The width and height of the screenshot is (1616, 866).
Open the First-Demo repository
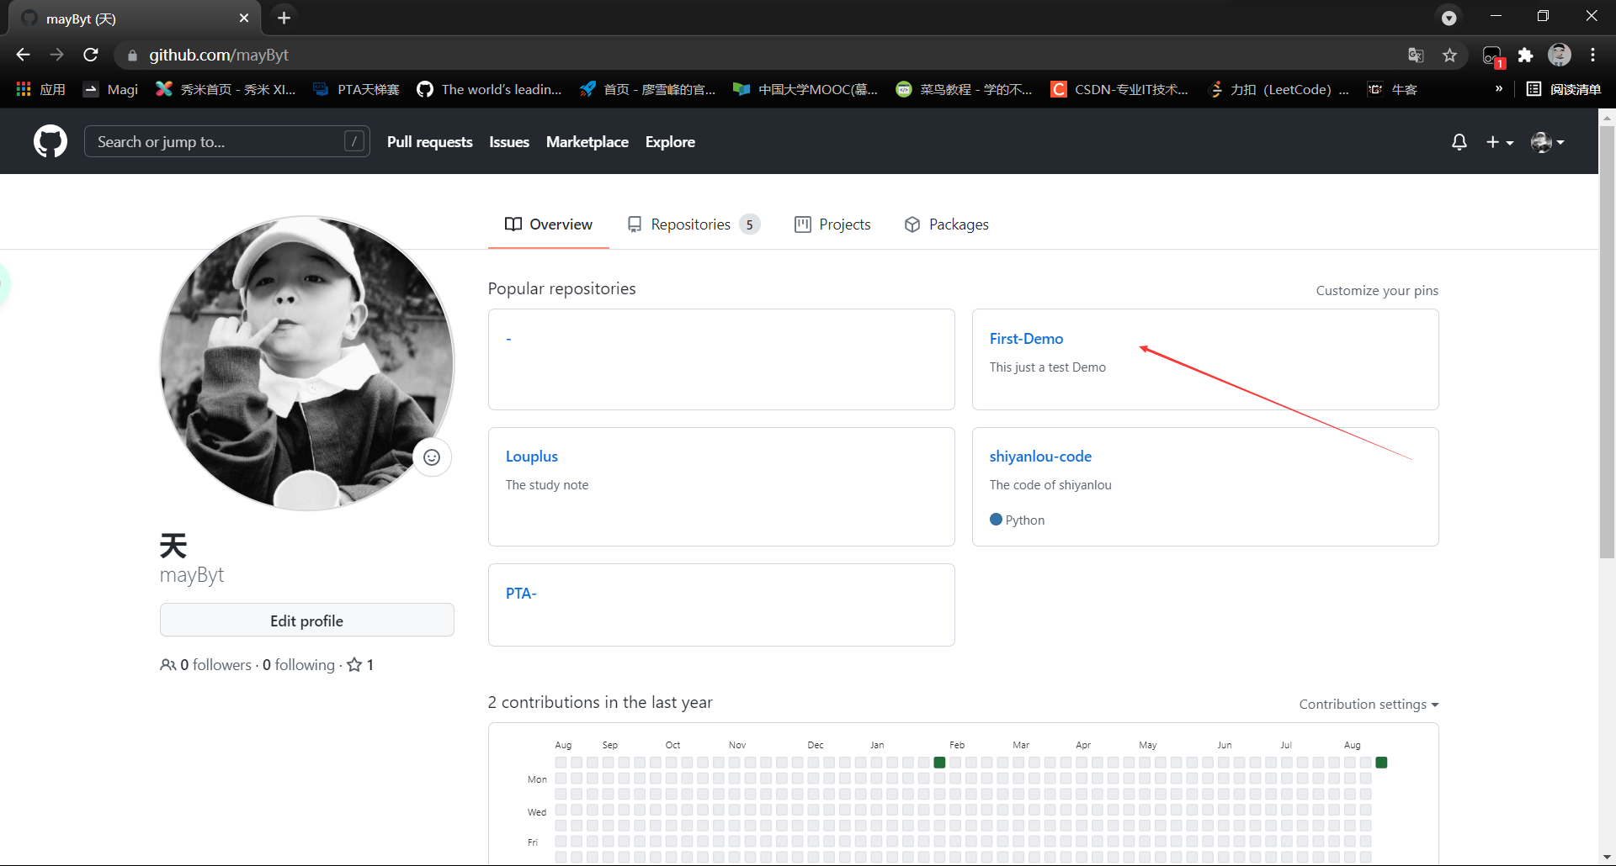click(1026, 339)
